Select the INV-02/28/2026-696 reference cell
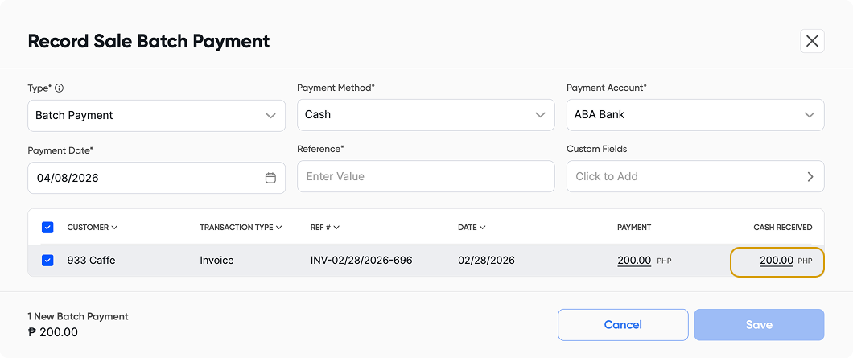Screen dimensions: 853x358 click(361, 261)
